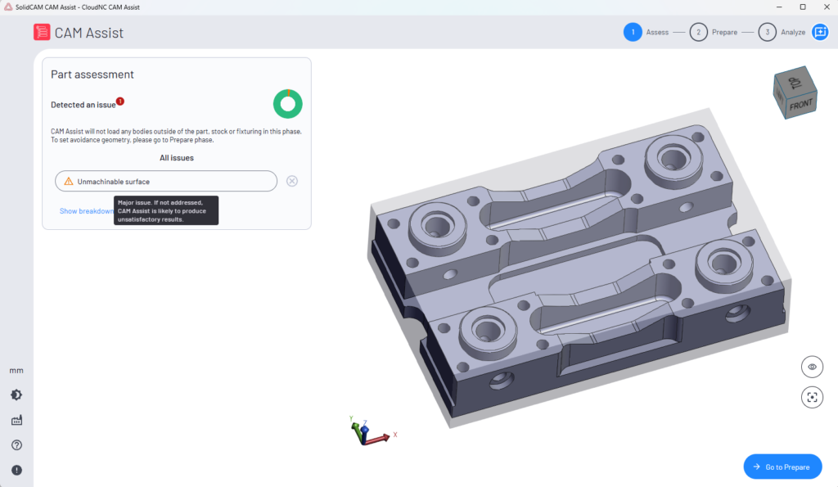Toggle visibility with the eye icon button
Screen dimensions: 838x487
812,367
